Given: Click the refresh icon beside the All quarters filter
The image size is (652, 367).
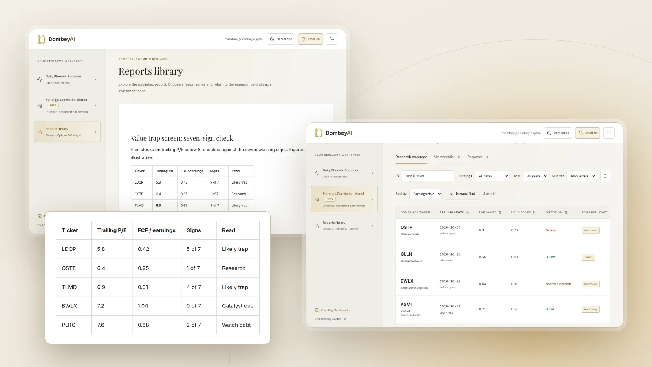Looking at the screenshot, I should coord(605,176).
